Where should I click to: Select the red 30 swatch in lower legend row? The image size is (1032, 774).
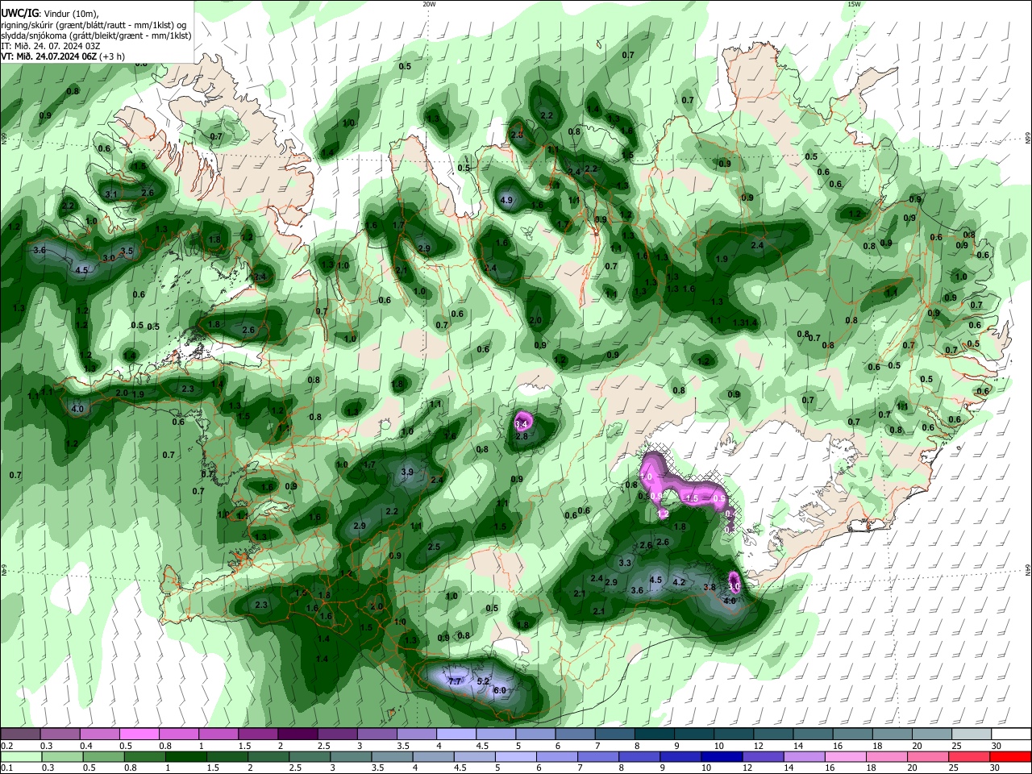[x=1011, y=756]
